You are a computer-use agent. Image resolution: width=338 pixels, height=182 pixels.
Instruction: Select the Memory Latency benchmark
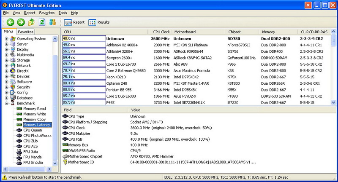tap(37, 125)
